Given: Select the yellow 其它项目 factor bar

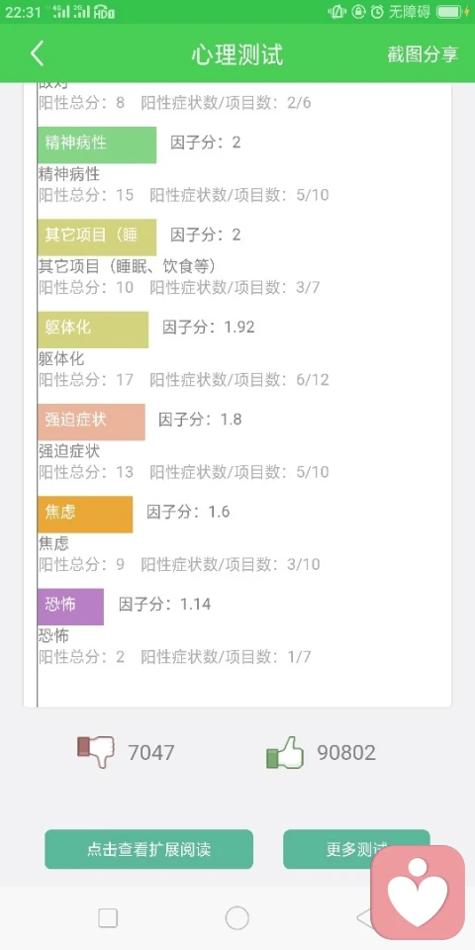Looking at the screenshot, I should [x=97, y=237].
